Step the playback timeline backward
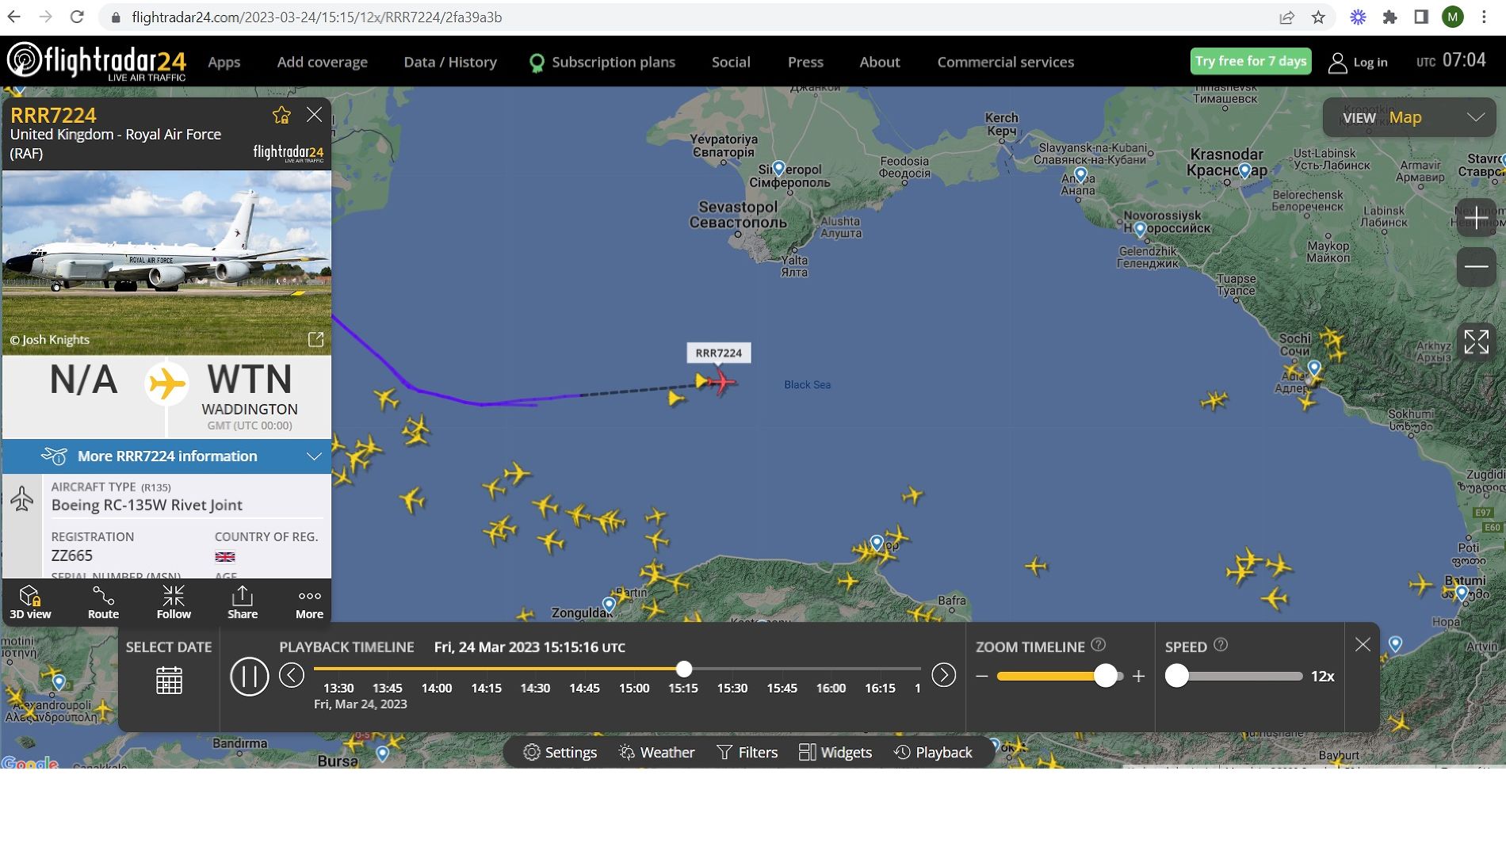The height and width of the screenshot is (851, 1506). coord(292,675)
